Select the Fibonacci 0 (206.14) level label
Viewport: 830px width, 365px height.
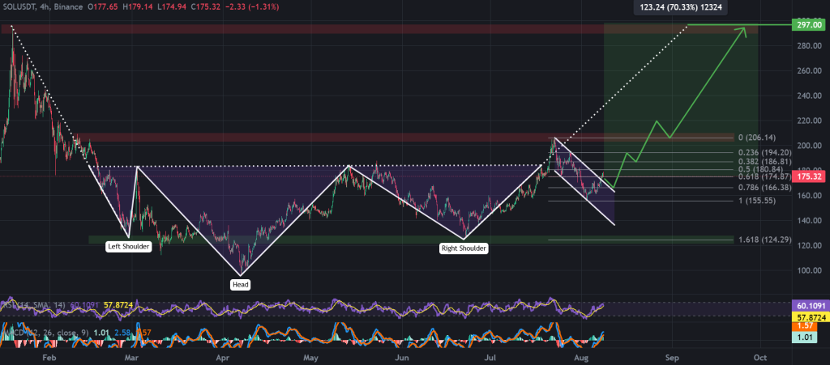tap(757, 138)
